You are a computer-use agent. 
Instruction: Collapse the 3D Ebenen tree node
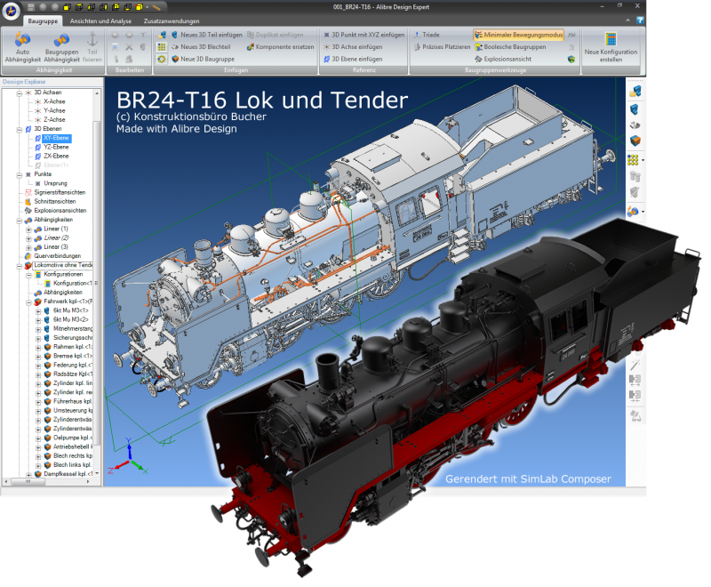19,129
